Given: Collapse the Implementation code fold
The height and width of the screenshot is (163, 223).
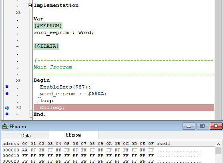Looking at the screenshot, I should [x=30, y=5].
